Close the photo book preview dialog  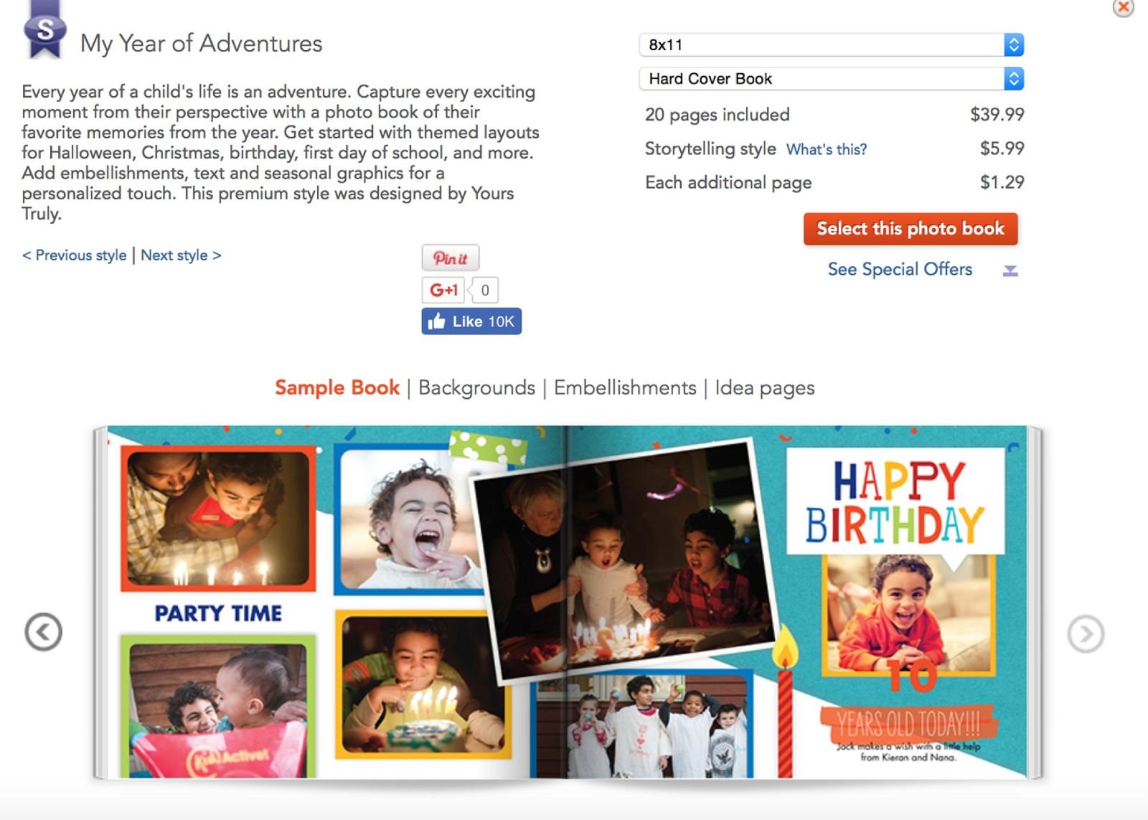tap(1123, 8)
